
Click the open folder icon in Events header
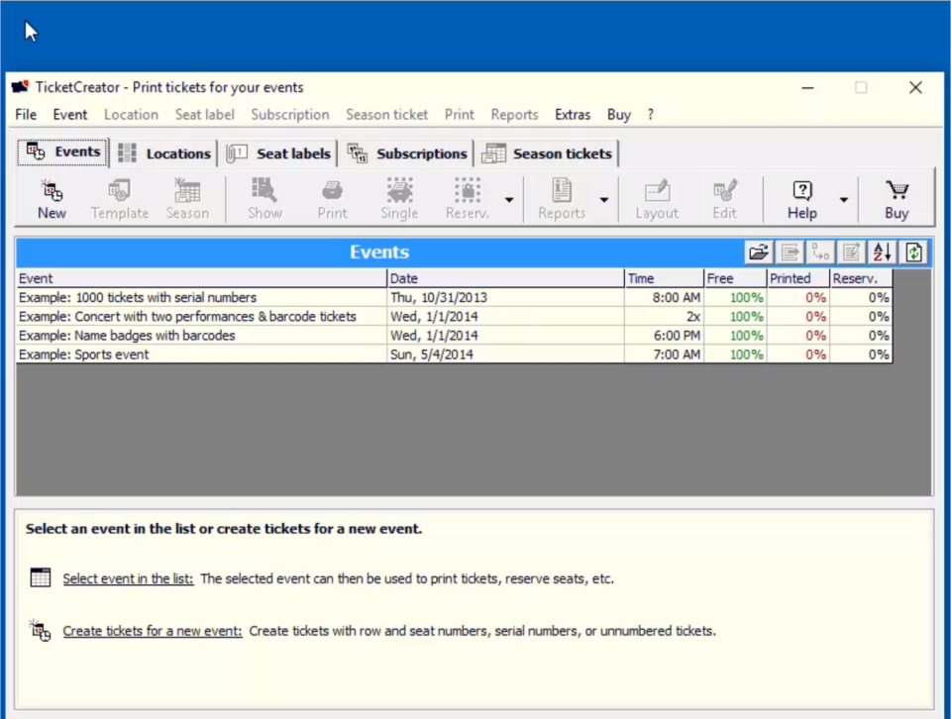(759, 253)
